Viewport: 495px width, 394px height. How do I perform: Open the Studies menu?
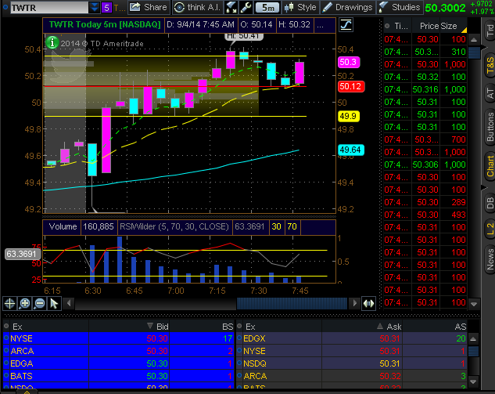[400, 7]
